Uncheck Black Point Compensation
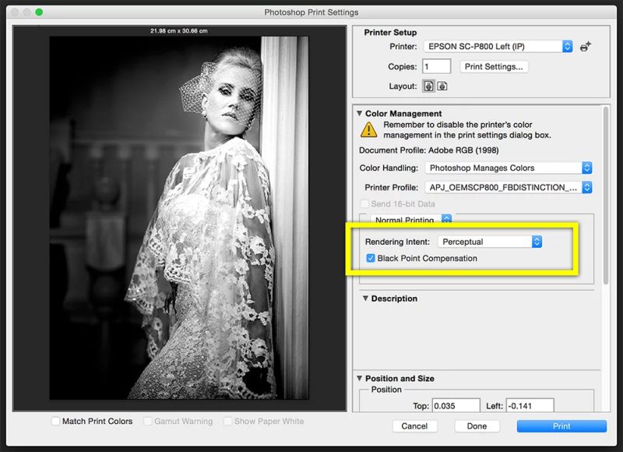 [371, 258]
